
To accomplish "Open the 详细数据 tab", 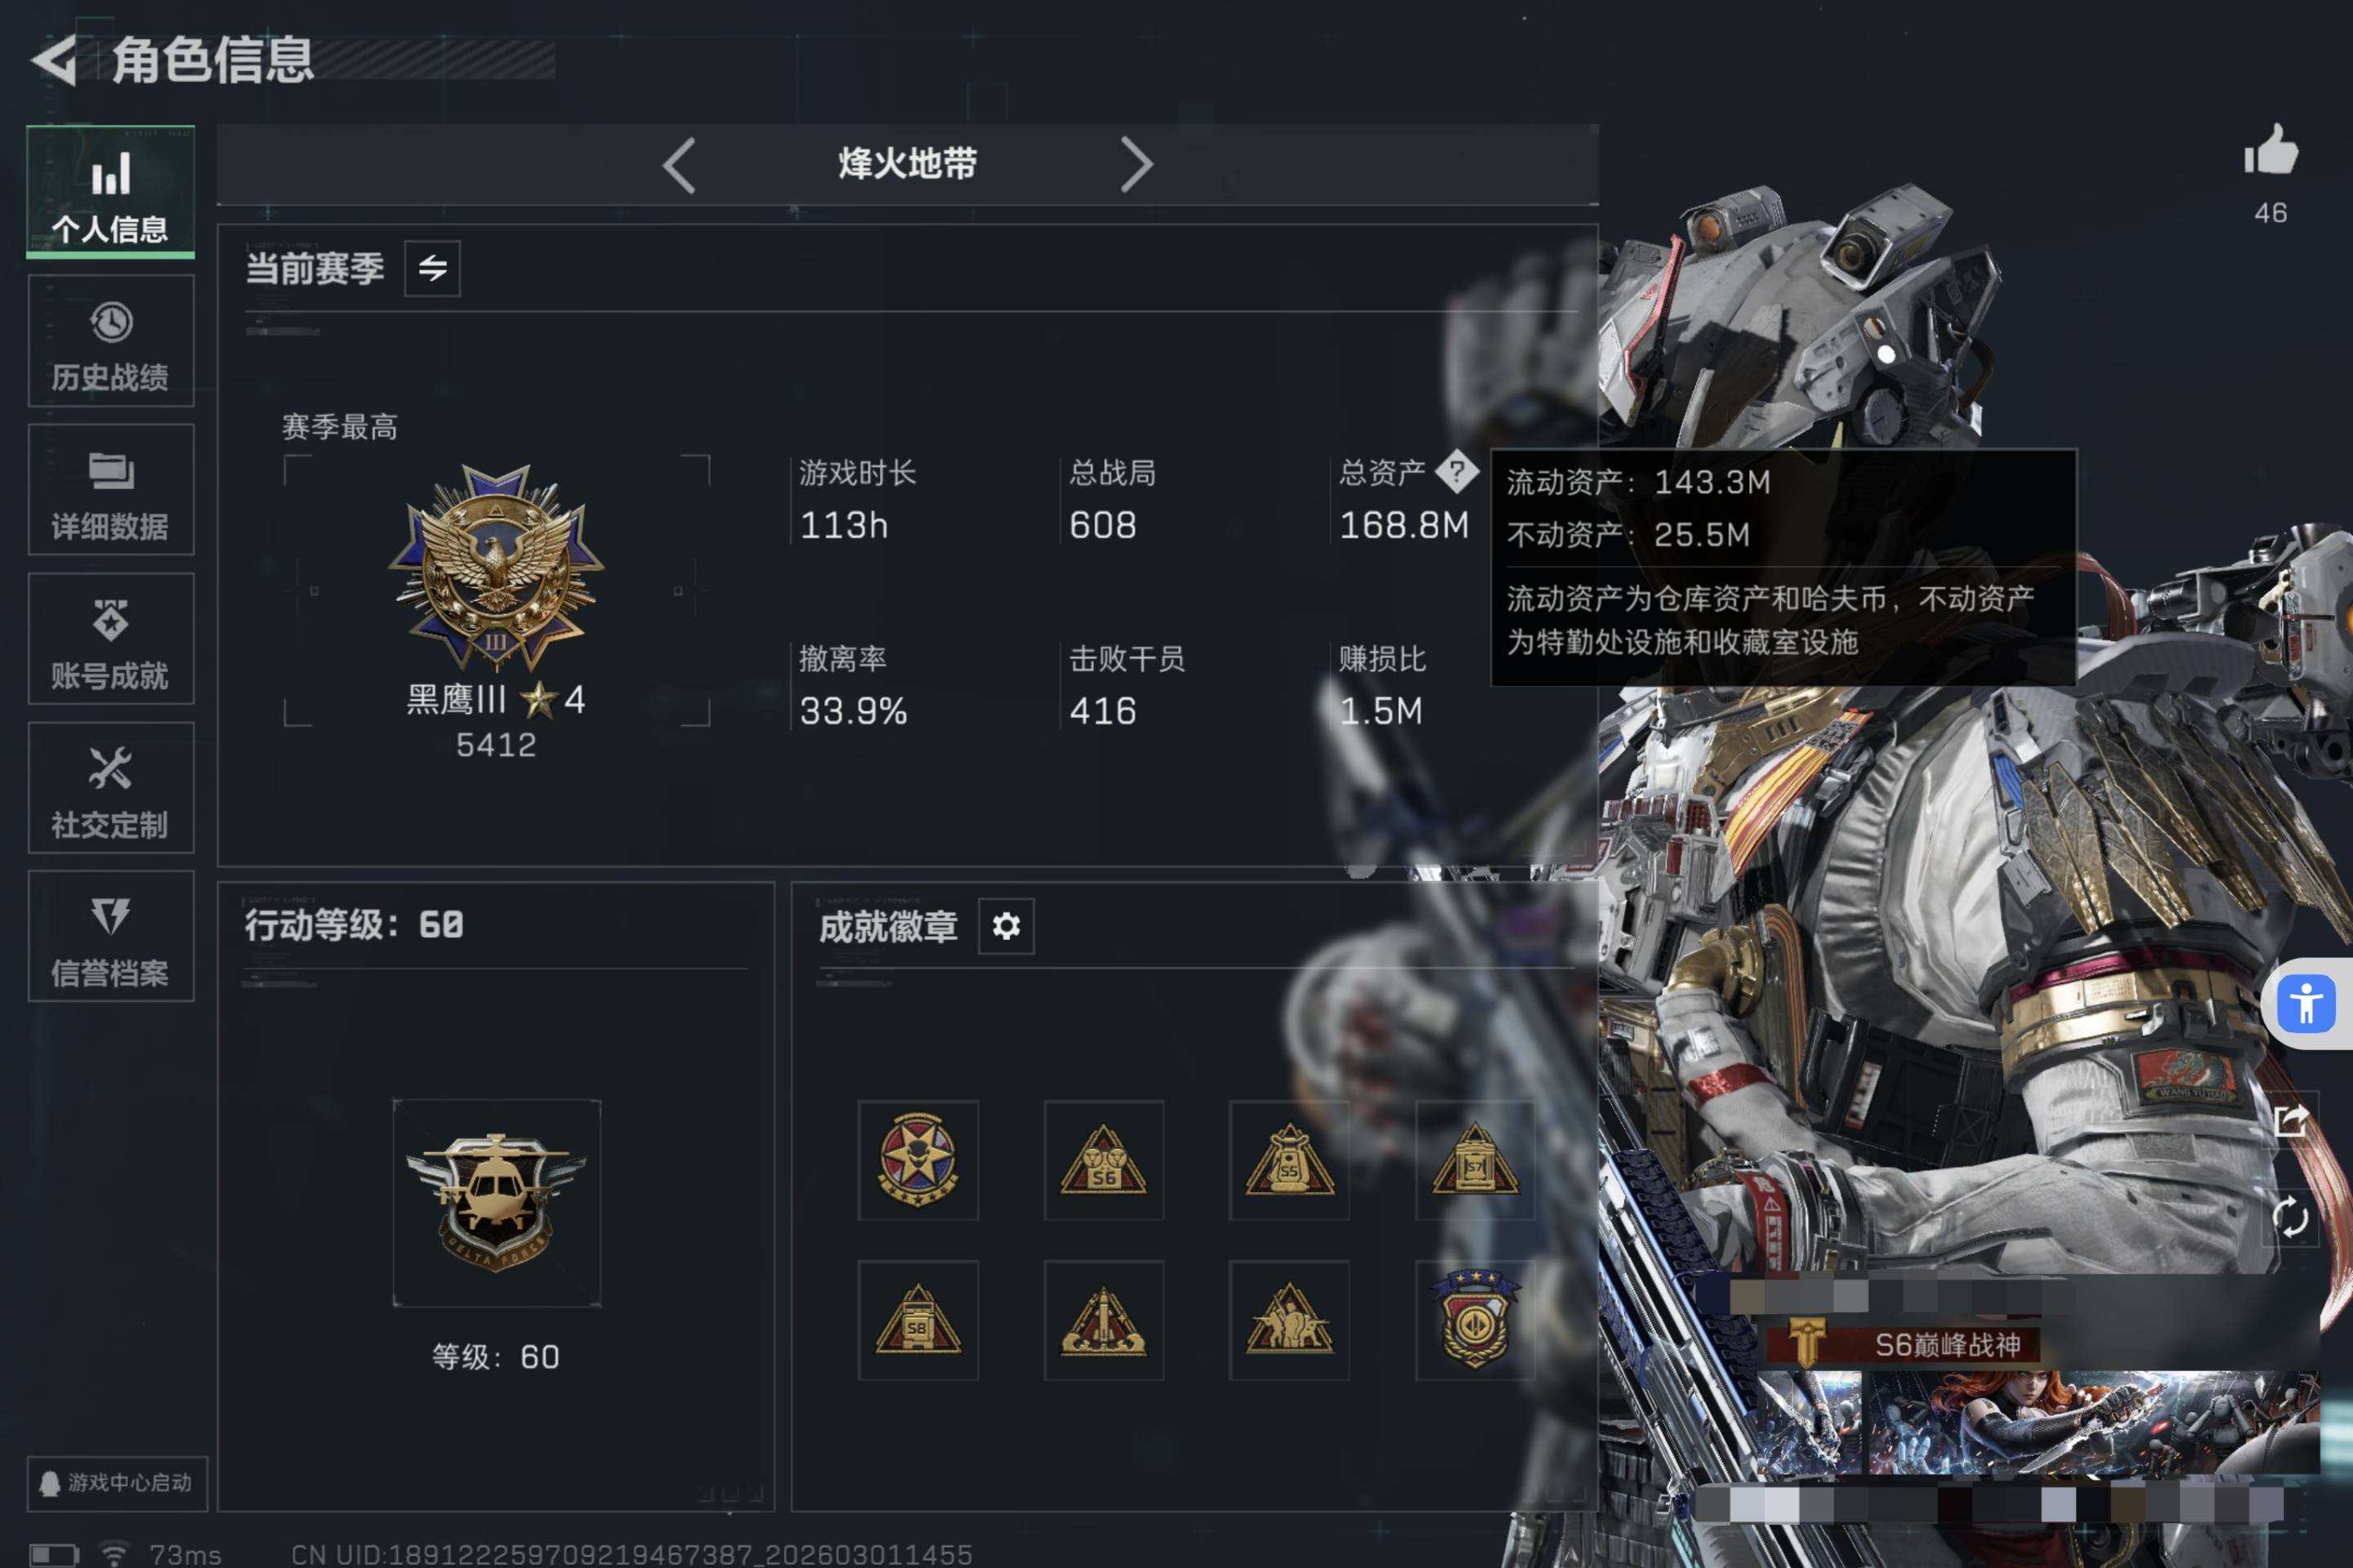I will pyautogui.click(x=111, y=490).
